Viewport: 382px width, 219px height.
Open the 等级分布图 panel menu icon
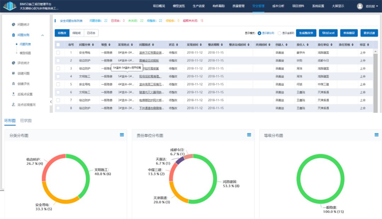[376, 135]
